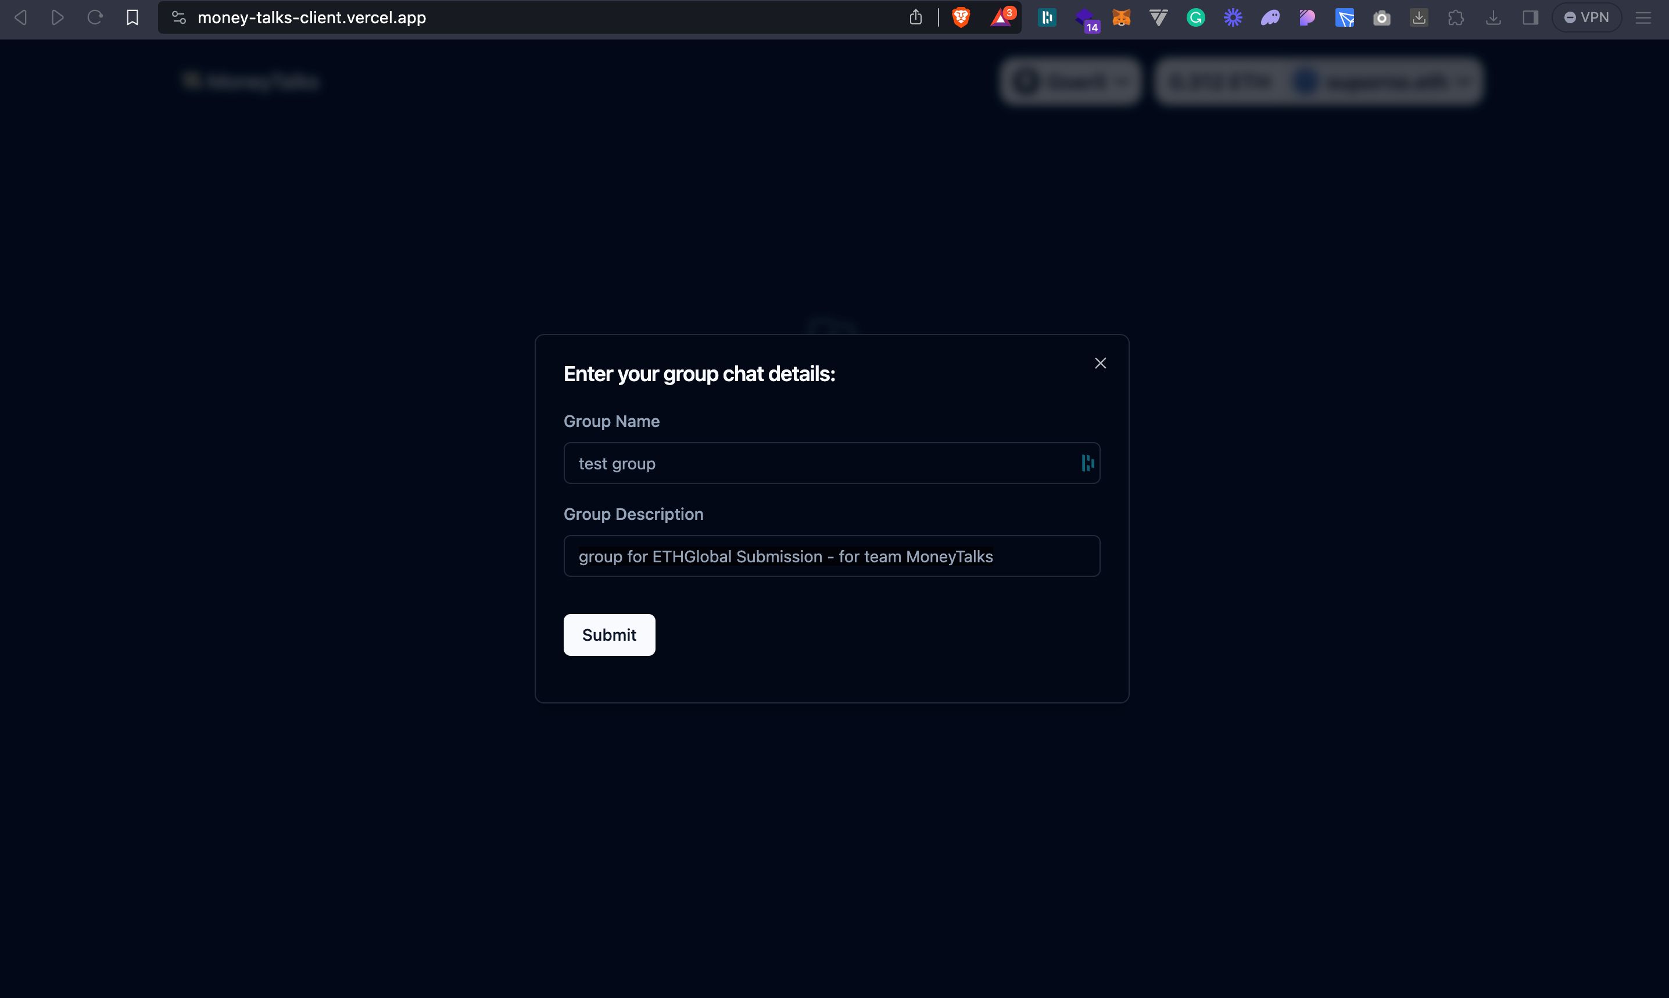Open the blurred network selector dropdown

1070,81
